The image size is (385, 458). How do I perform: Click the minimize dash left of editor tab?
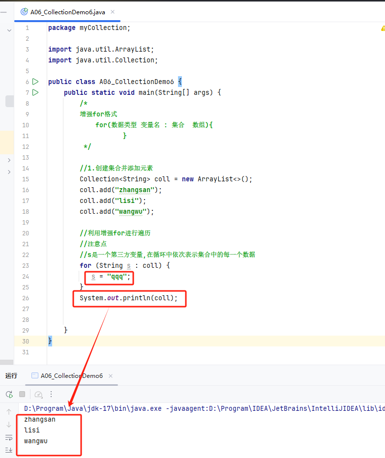tap(3, 12)
